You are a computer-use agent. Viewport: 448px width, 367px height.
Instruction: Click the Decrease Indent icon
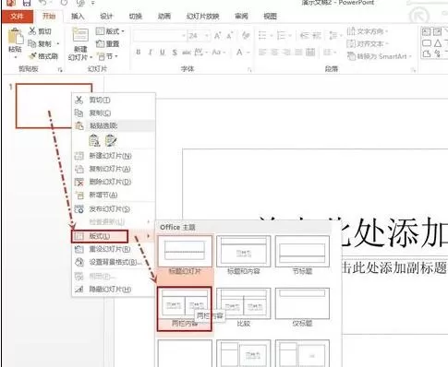(304, 36)
